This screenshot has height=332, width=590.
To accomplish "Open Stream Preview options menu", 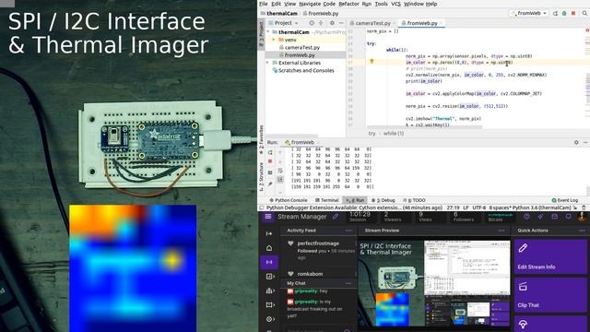I will click(501, 231).
